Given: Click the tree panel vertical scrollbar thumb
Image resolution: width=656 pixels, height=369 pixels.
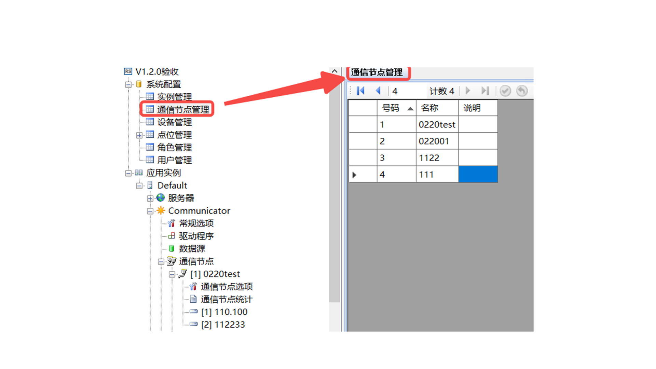Looking at the screenshot, I should tap(334, 189).
